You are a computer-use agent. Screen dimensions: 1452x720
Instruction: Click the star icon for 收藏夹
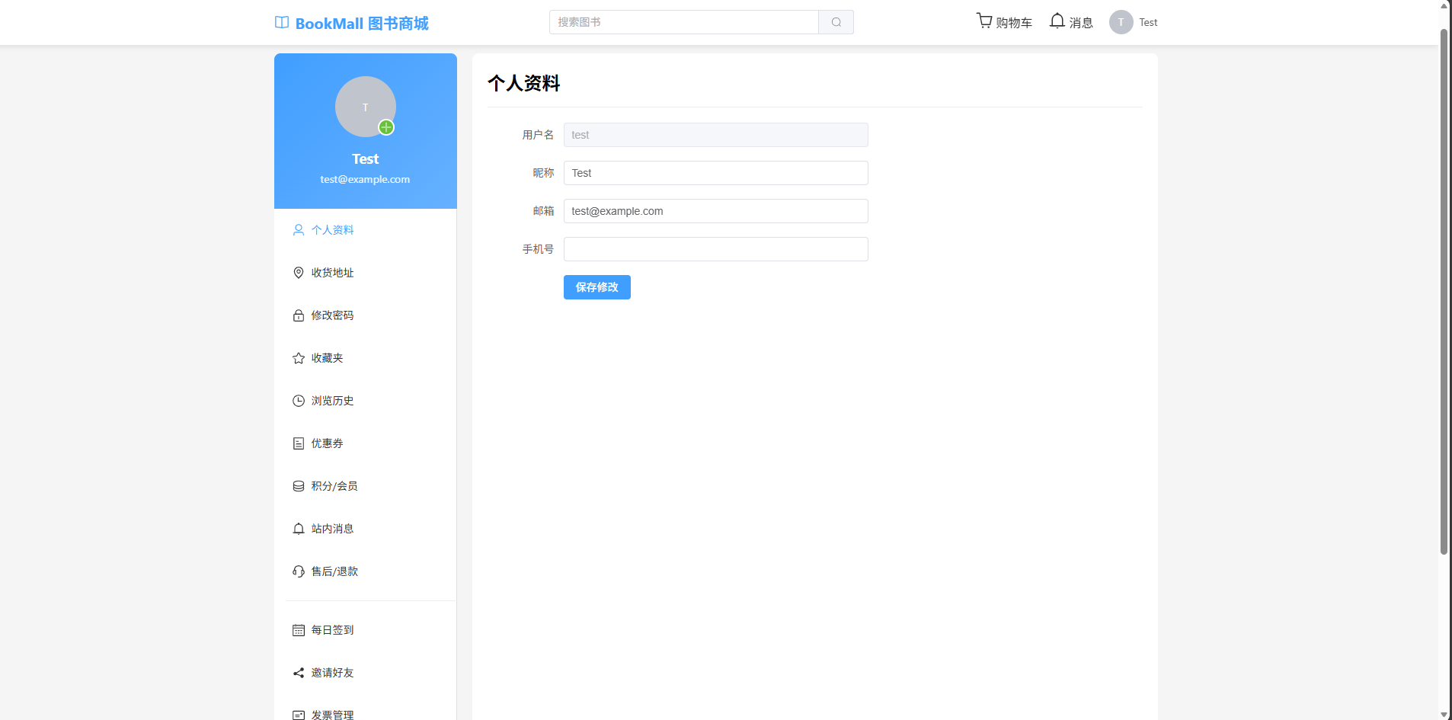point(299,358)
